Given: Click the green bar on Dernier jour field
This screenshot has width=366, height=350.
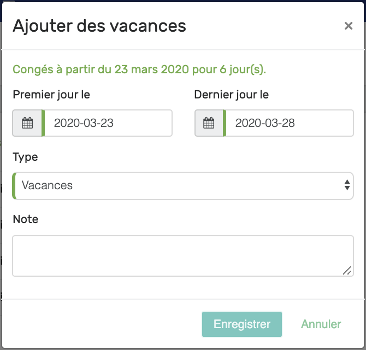Looking at the screenshot, I should click(225, 123).
